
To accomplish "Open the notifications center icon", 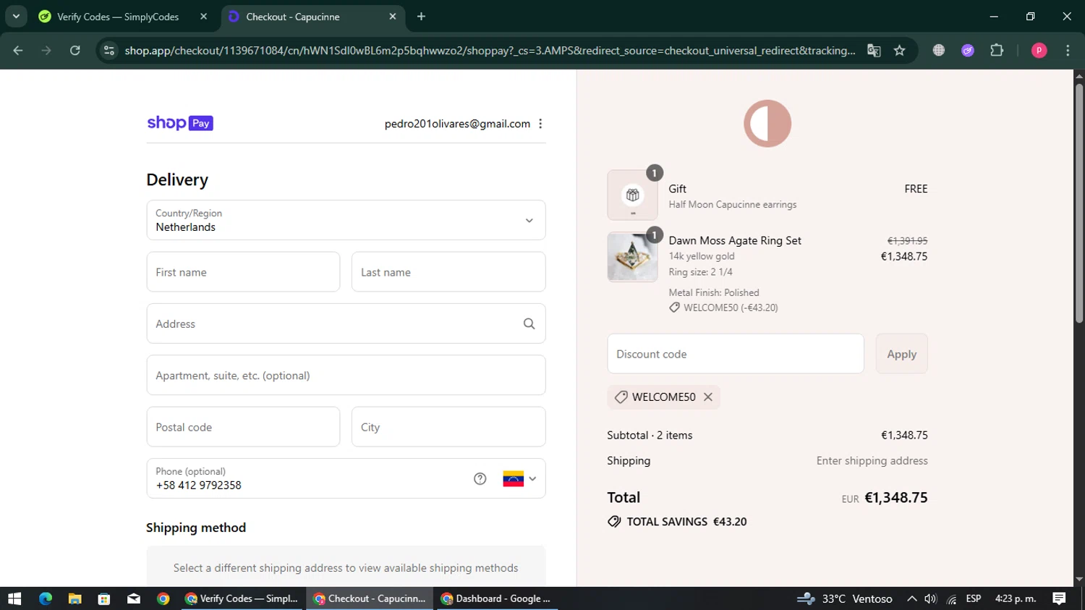I will (1060, 598).
